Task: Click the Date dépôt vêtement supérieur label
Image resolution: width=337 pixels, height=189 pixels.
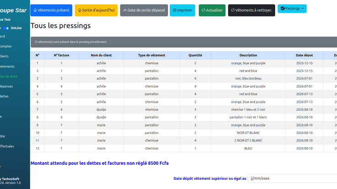Action: pos(210,178)
